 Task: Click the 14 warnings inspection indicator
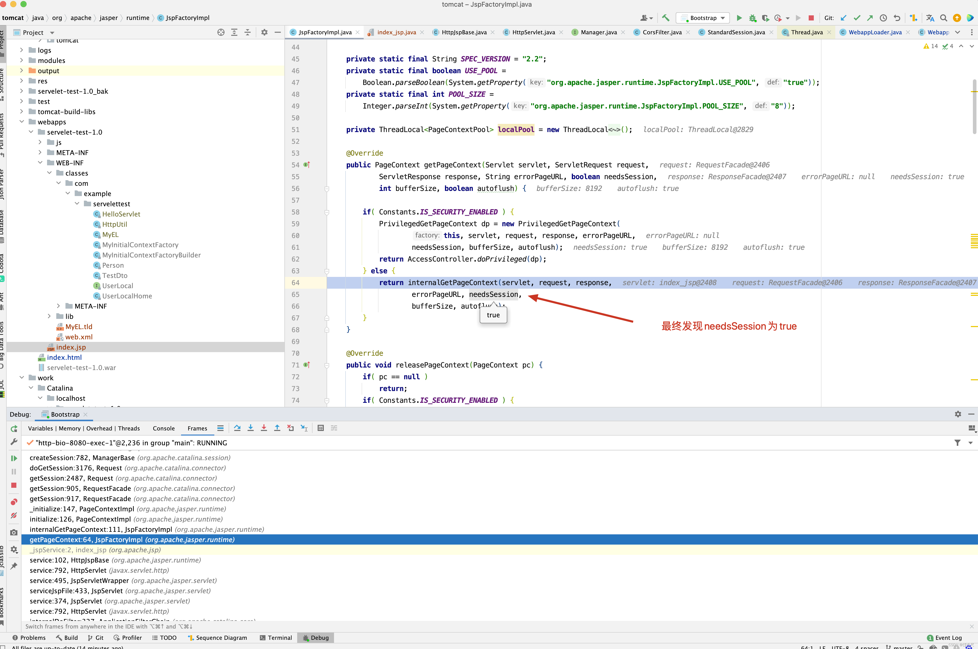[930, 46]
